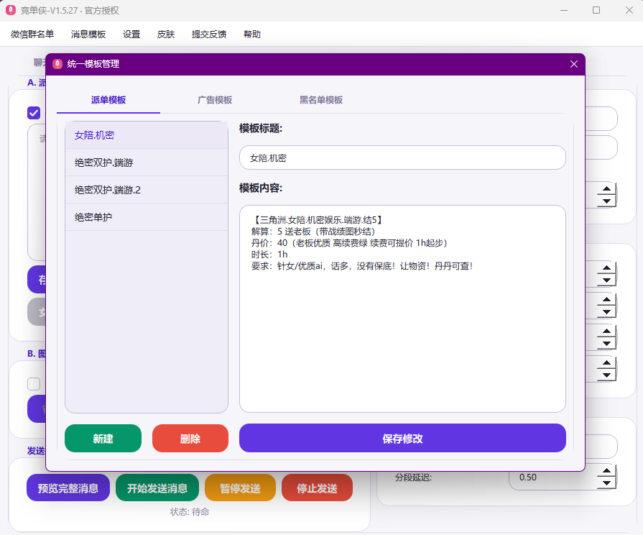
Task: Switch to the 派单模板 tab
Action: 108,100
